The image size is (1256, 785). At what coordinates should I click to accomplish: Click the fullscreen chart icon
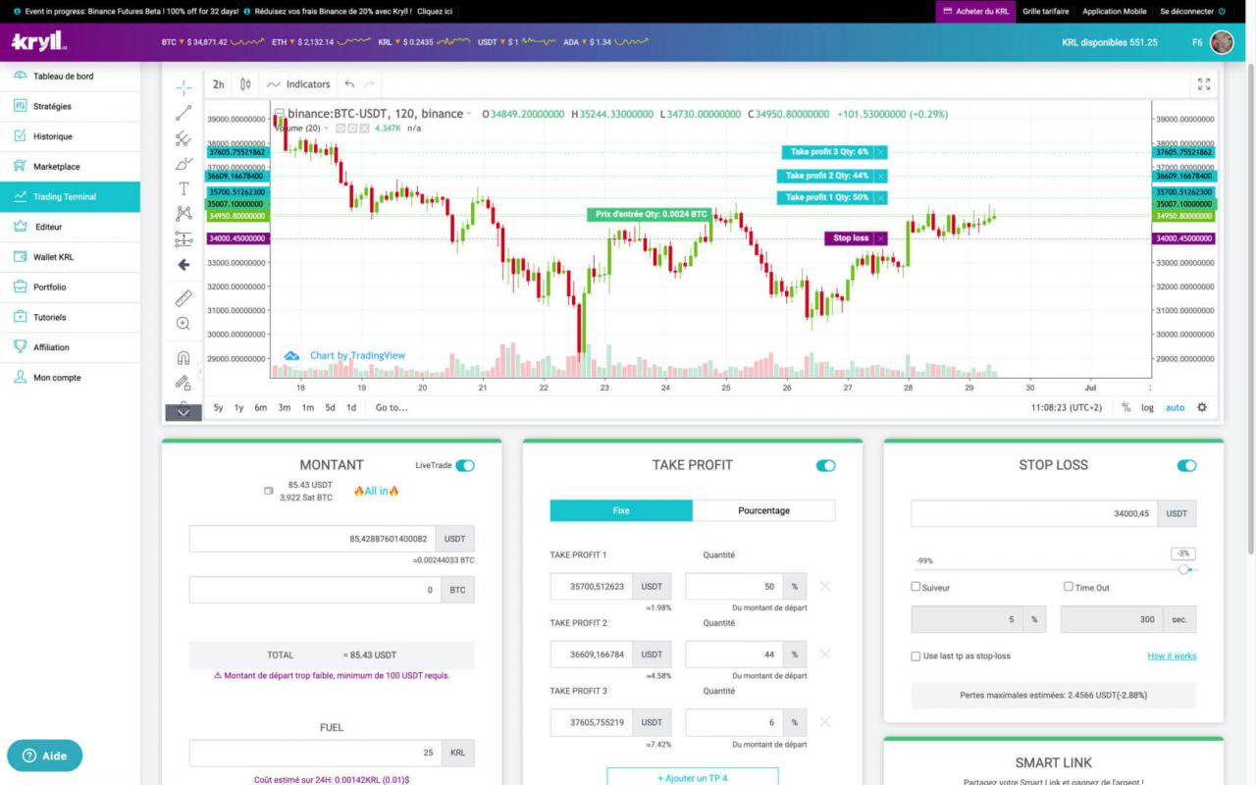[1205, 84]
